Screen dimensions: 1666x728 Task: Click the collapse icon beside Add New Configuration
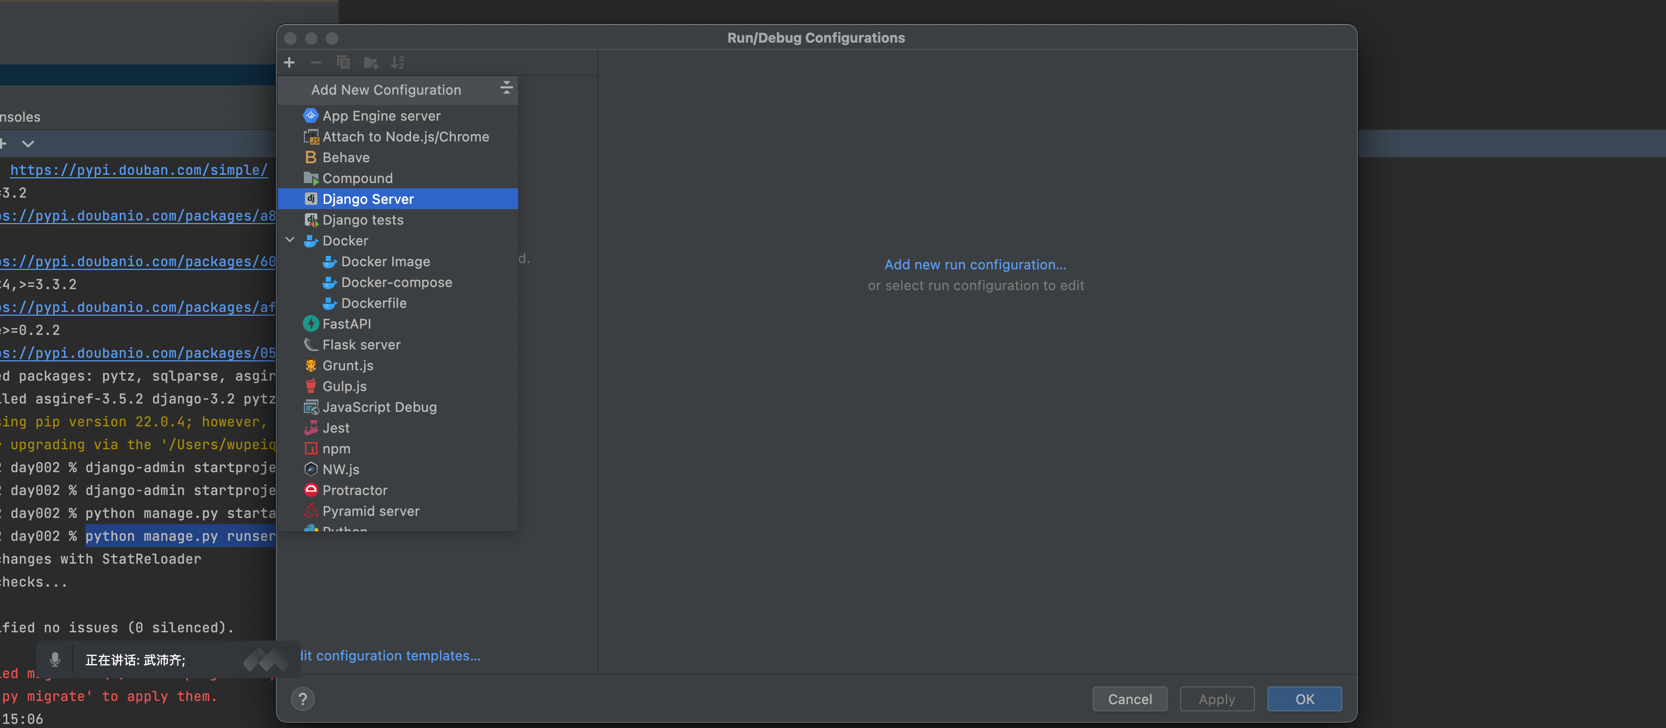(506, 88)
